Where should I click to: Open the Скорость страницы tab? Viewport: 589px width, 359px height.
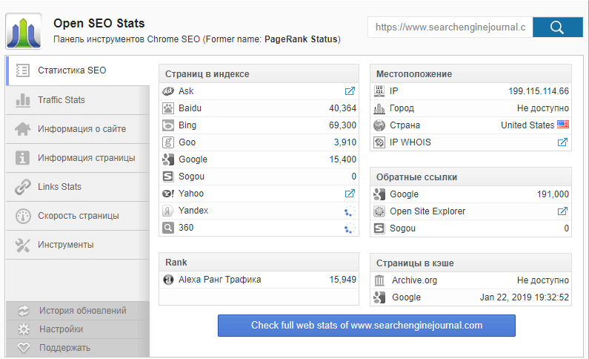[x=78, y=216]
